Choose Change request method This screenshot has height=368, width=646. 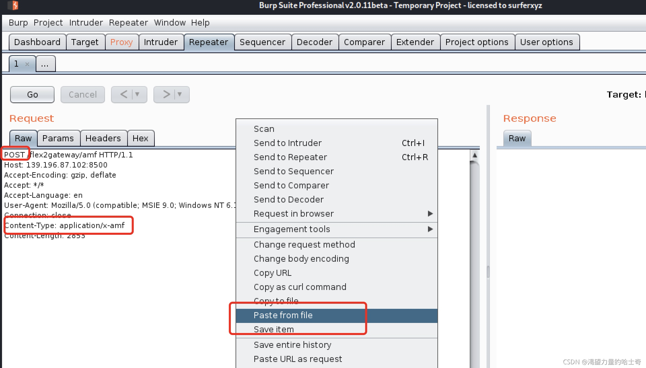(x=336, y=245)
